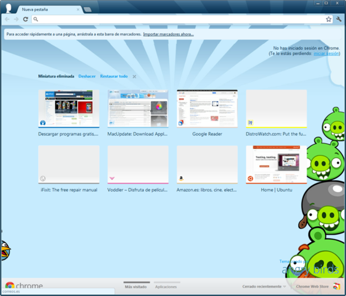Viewport: 346px width, 296px height.
Task: Open the Home | Ubuntu thumbnail
Action: pyautogui.click(x=276, y=164)
